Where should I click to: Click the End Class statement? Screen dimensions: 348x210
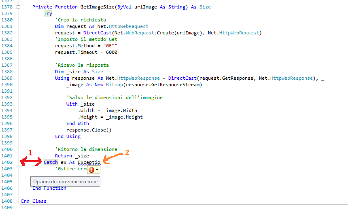coord(34,201)
